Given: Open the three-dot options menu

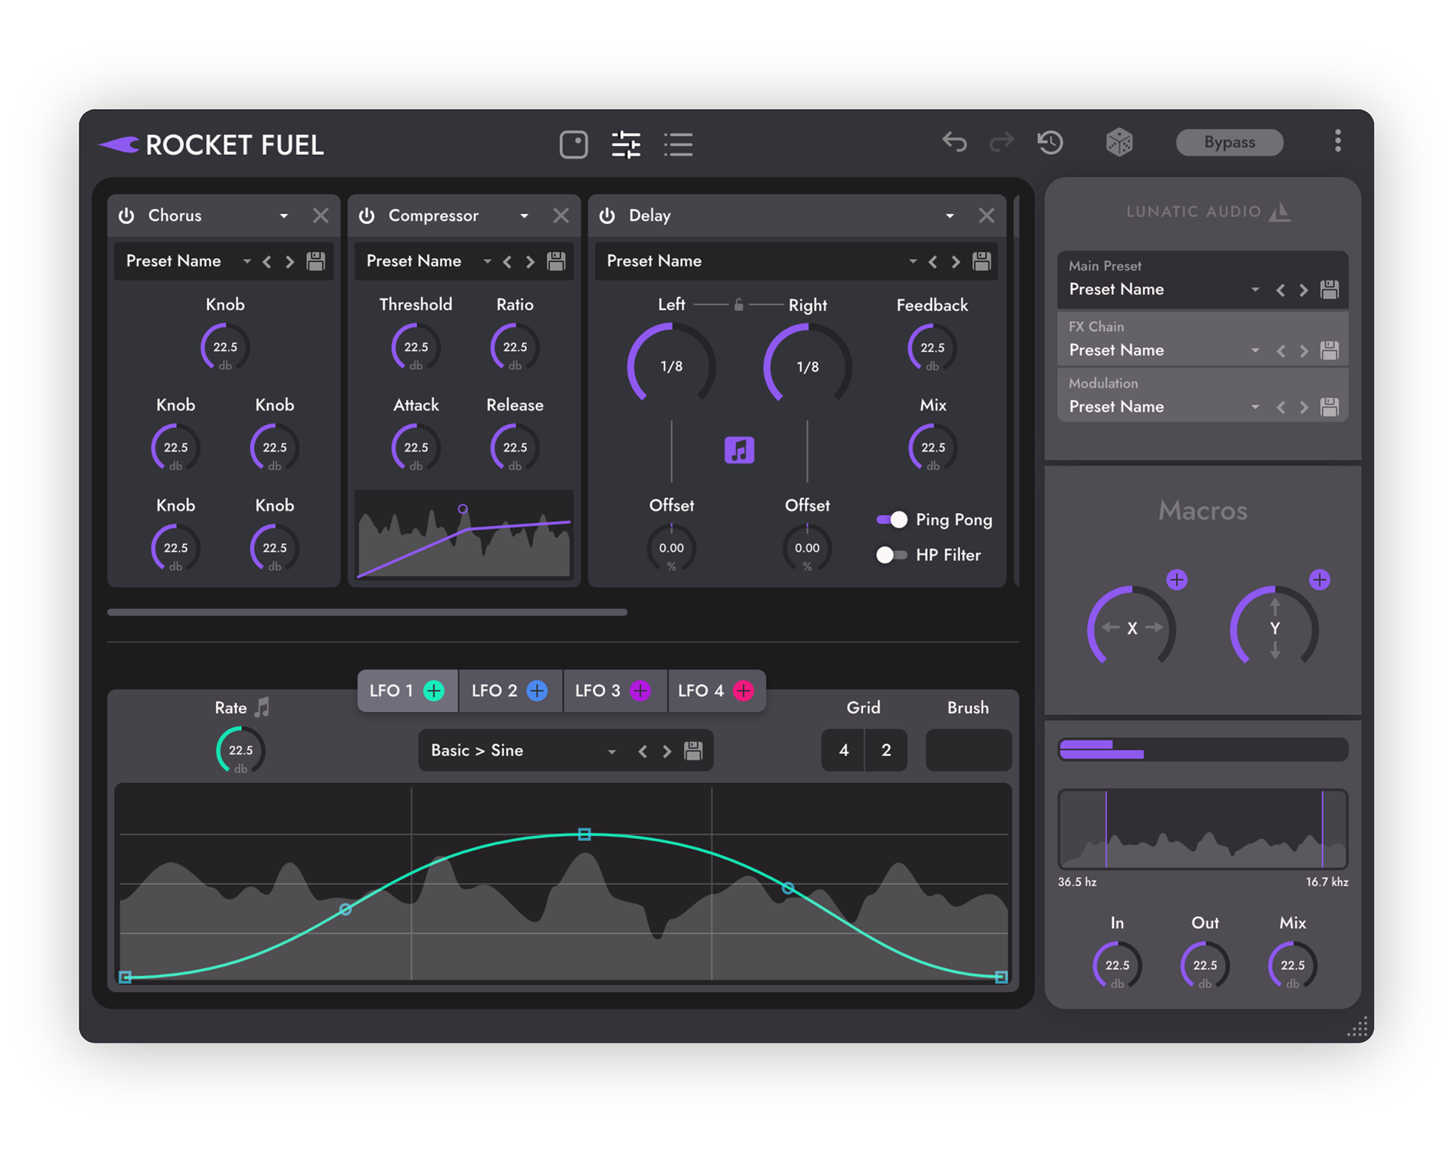Looking at the screenshot, I should pos(1337,141).
